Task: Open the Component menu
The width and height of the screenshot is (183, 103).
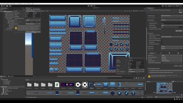Action: click(20, 4)
